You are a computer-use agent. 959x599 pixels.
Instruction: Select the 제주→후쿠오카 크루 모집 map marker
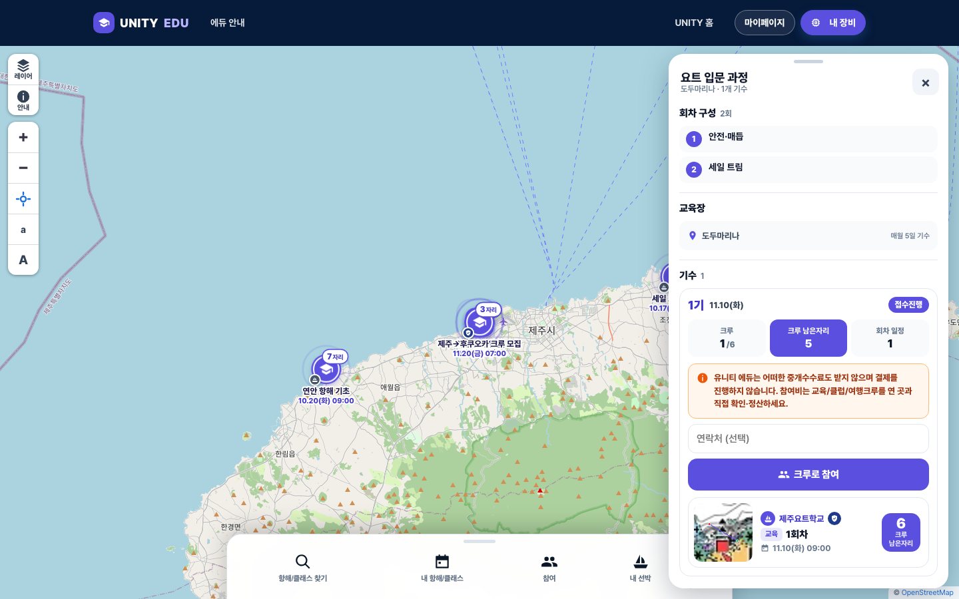click(x=479, y=323)
